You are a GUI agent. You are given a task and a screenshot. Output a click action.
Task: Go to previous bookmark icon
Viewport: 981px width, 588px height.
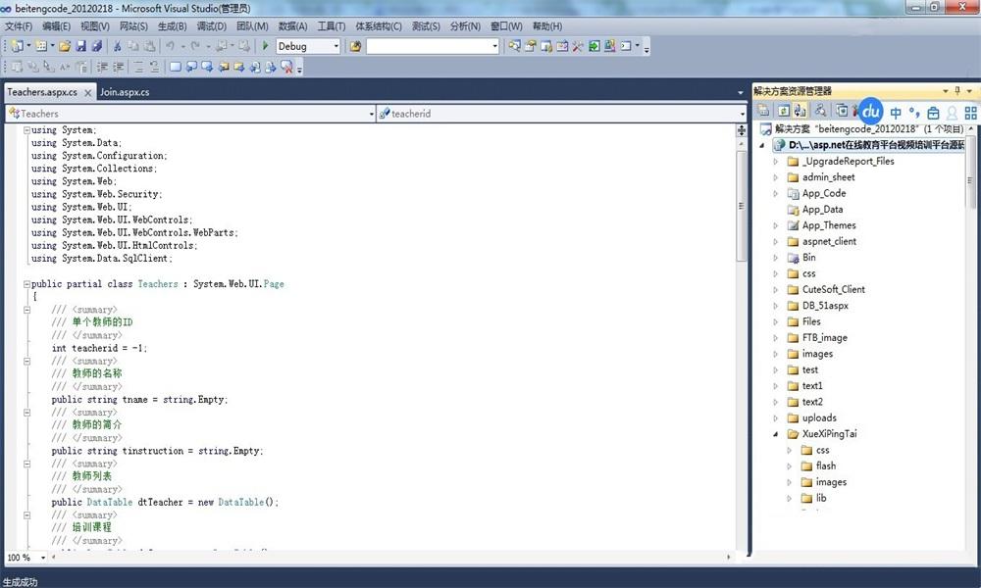(191, 67)
